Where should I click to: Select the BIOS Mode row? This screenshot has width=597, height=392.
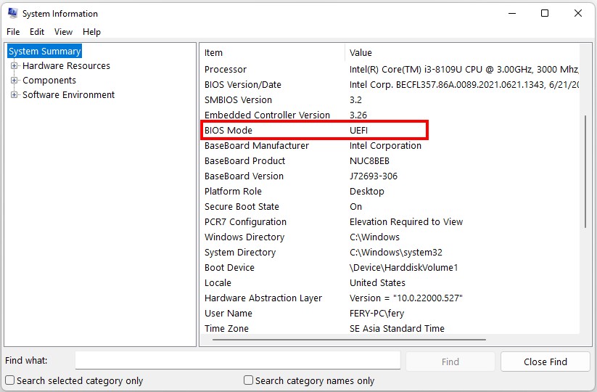(x=390, y=130)
